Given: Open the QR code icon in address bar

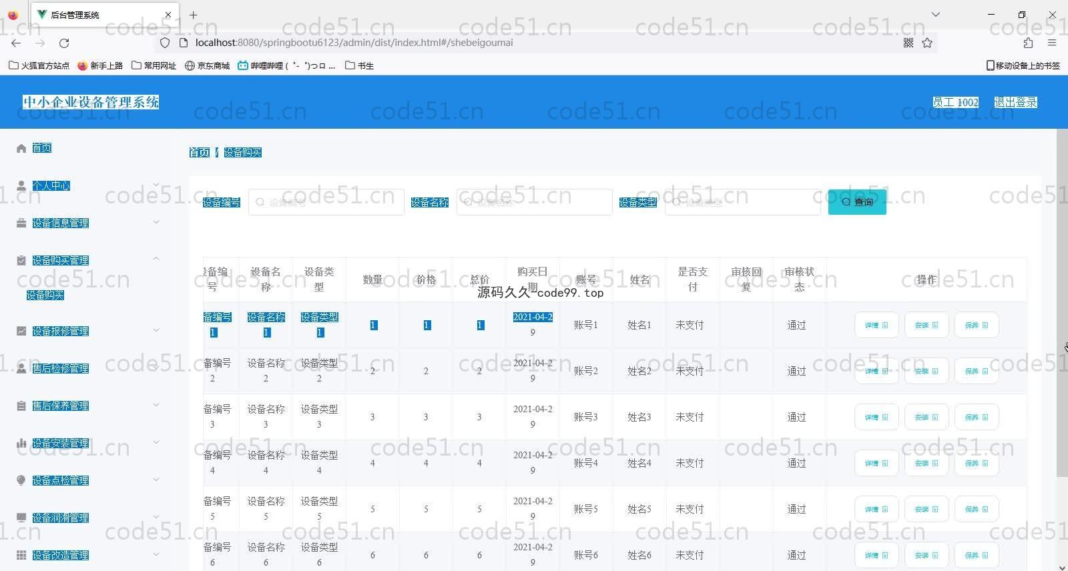Looking at the screenshot, I should [x=908, y=43].
